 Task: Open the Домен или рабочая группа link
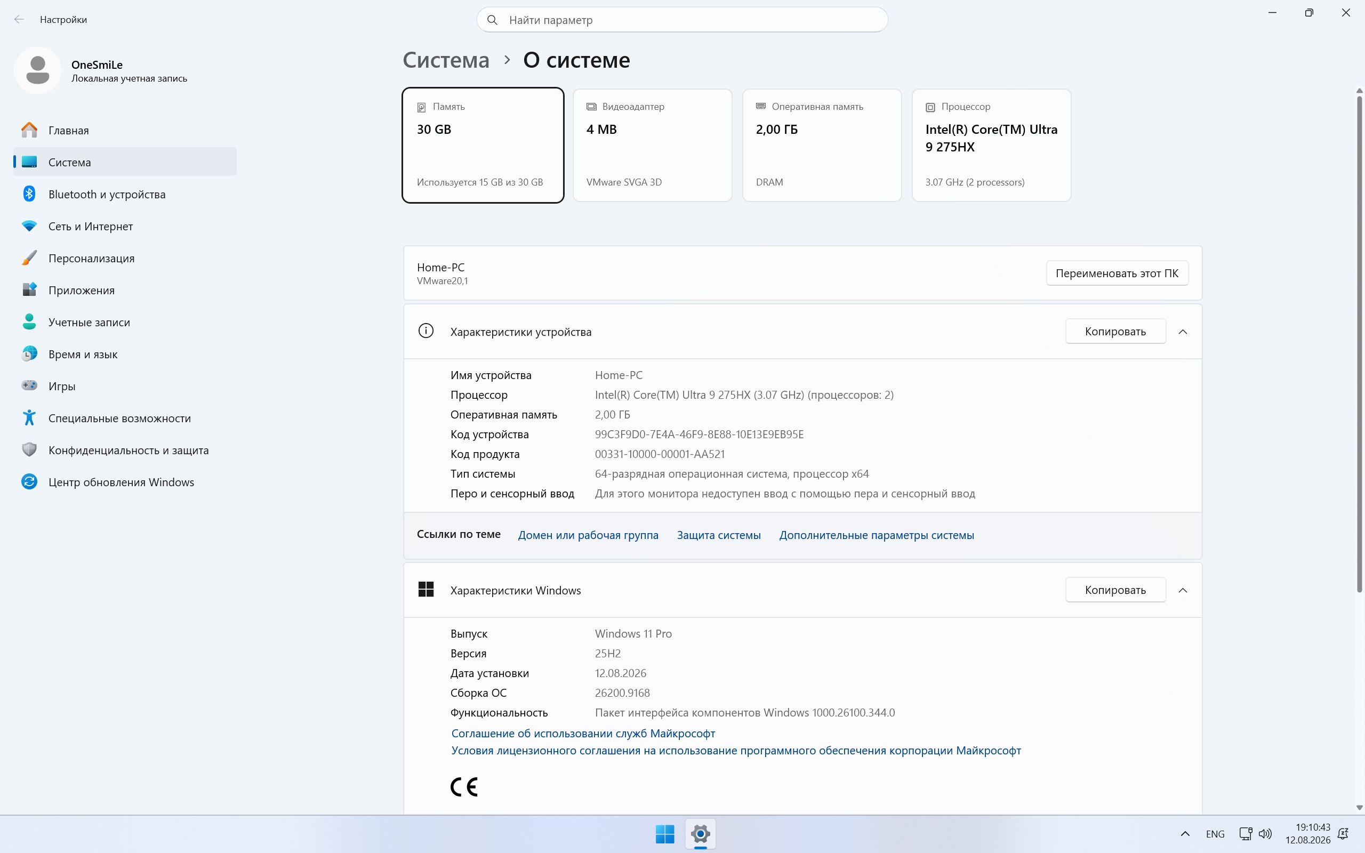(588, 535)
